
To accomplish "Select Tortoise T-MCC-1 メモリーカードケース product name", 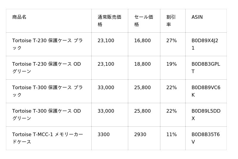I will pos(47,138).
